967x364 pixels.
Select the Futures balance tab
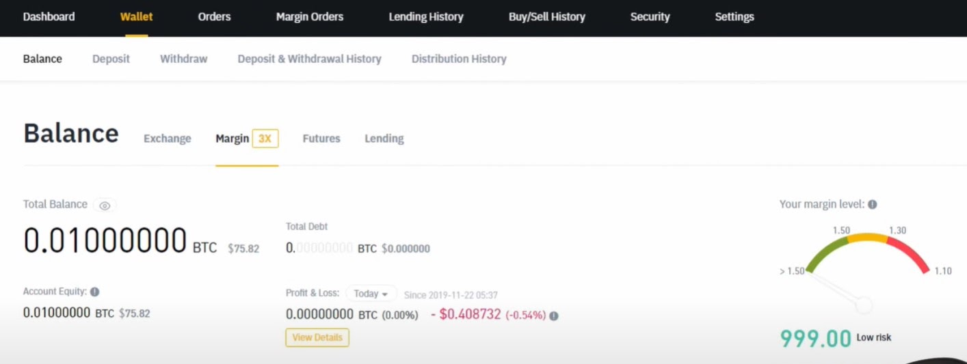click(x=321, y=139)
